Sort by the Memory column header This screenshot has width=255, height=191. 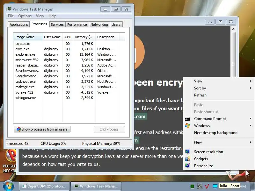(x=84, y=37)
